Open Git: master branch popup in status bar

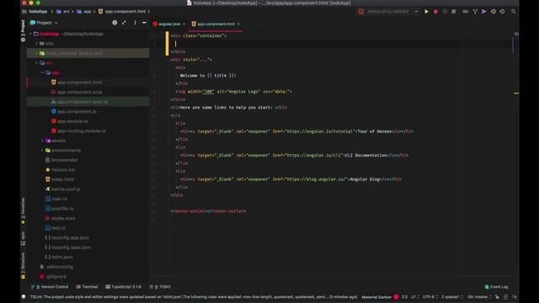coord(479,297)
